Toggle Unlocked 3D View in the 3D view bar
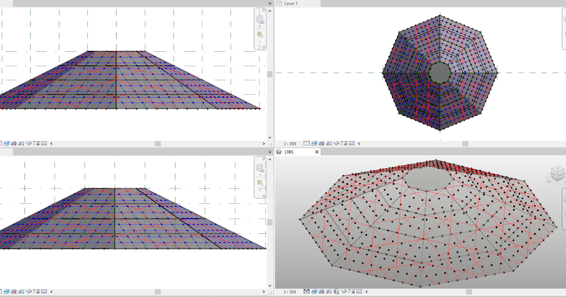The height and width of the screenshot is (297, 566). [x=337, y=291]
